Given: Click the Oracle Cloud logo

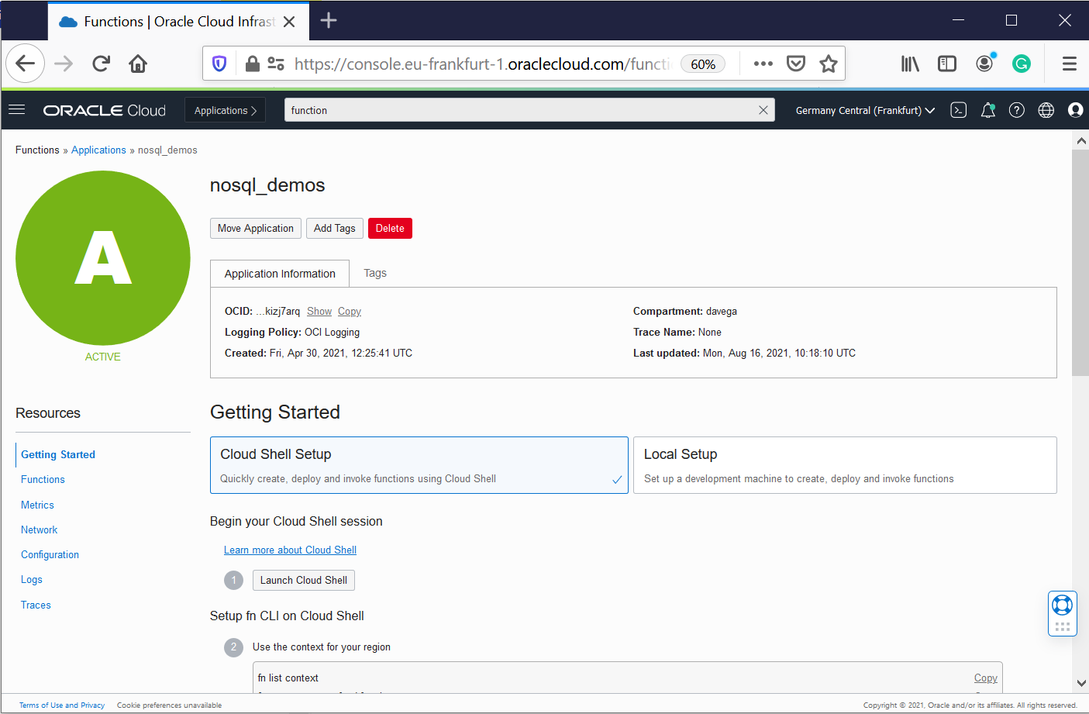Looking at the screenshot, I should [x=104, y=110].
